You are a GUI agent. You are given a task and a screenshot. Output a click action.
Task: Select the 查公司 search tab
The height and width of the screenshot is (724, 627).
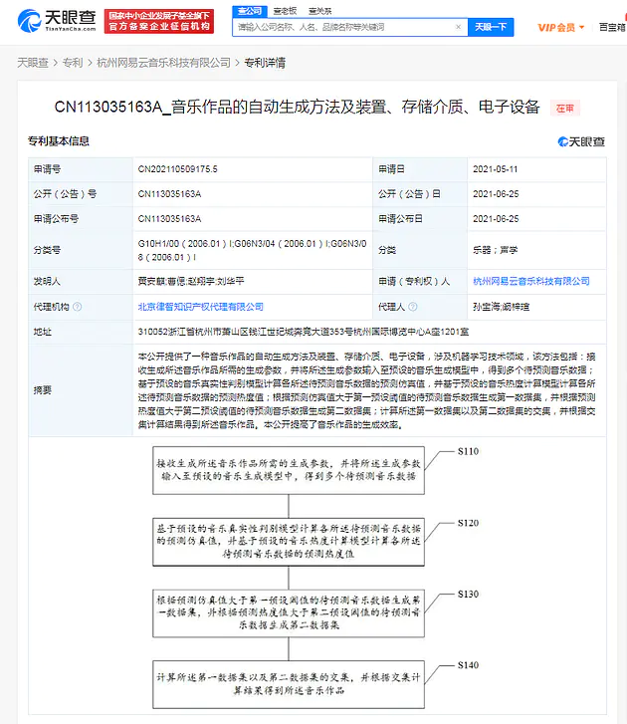[x=250, y=11]
